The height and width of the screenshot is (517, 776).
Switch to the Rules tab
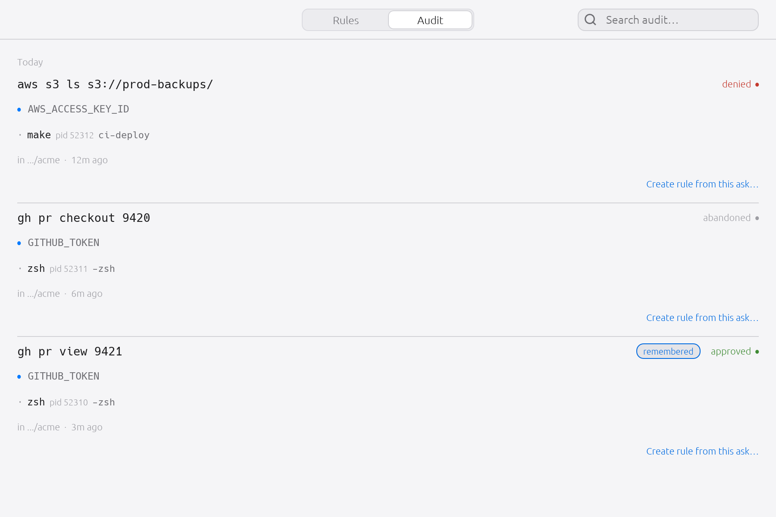click(346, 20)
